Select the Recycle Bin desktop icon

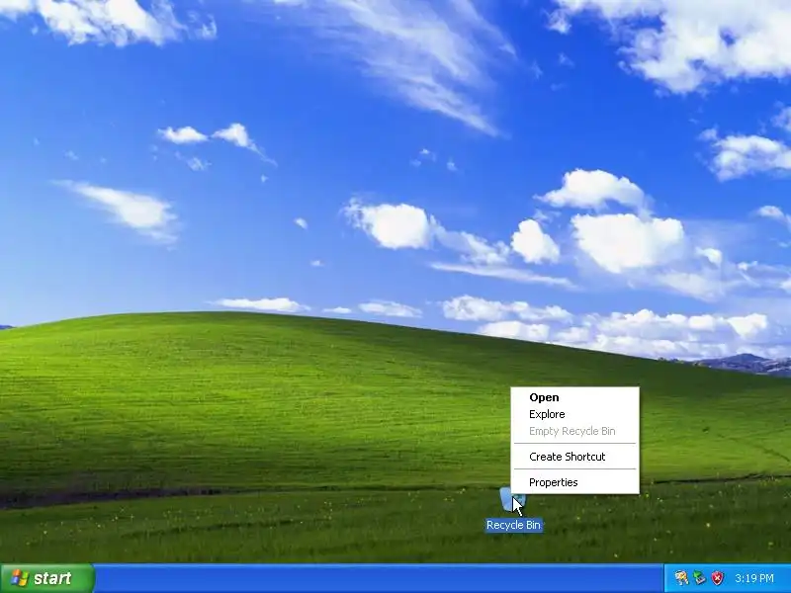513,509
